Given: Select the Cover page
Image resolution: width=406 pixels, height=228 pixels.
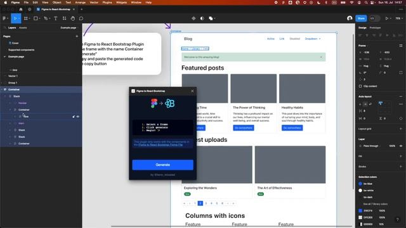Looking at the screenshot, I should point(15,43).
